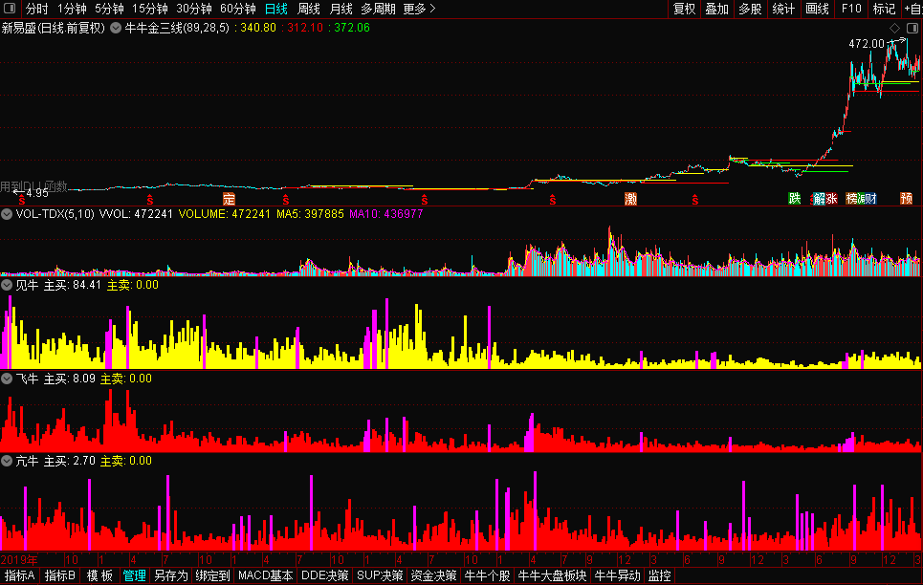Expand the 更多 periods dropdown
The width and height of the screenshot is (923, 585).
(x=419, y=9)
